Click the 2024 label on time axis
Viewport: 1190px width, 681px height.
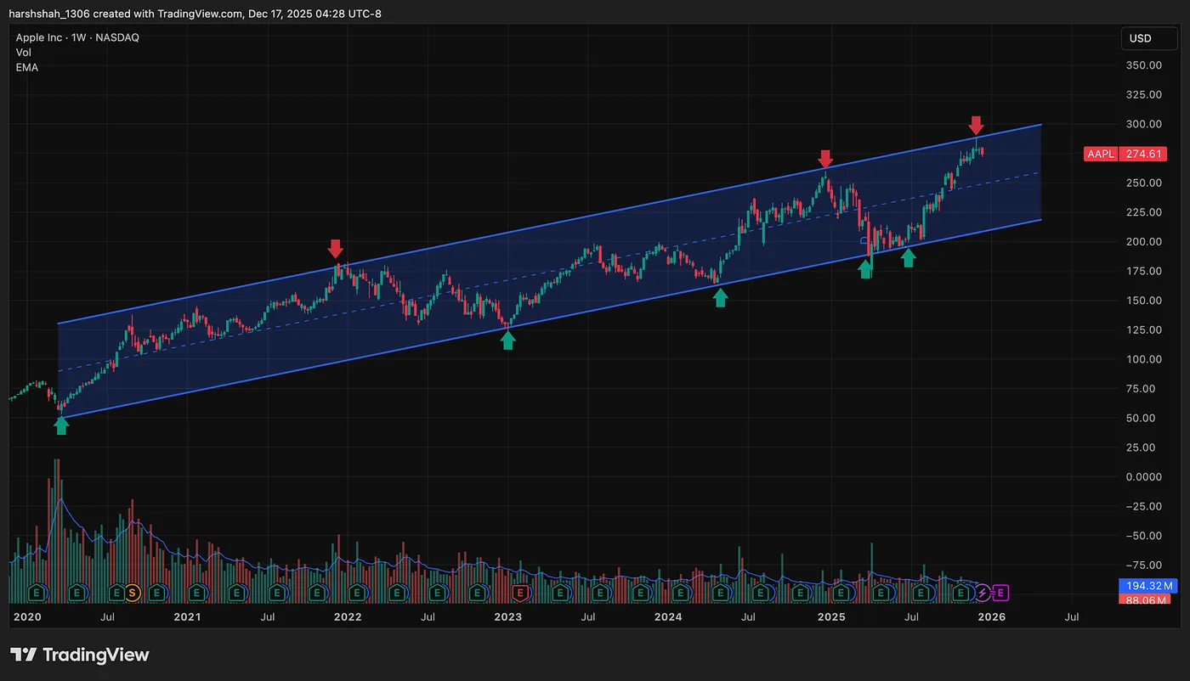pyautogui.click(x=670, y=617)
